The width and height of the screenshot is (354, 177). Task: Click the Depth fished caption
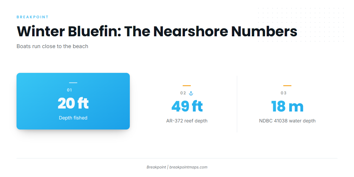pos(73,118)
